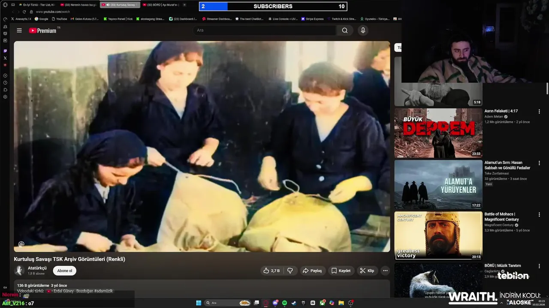This screenshot has width=549, height=308.
Task: Open the Asrın Felaketi | 4:17 title
Action: point(501,111)
